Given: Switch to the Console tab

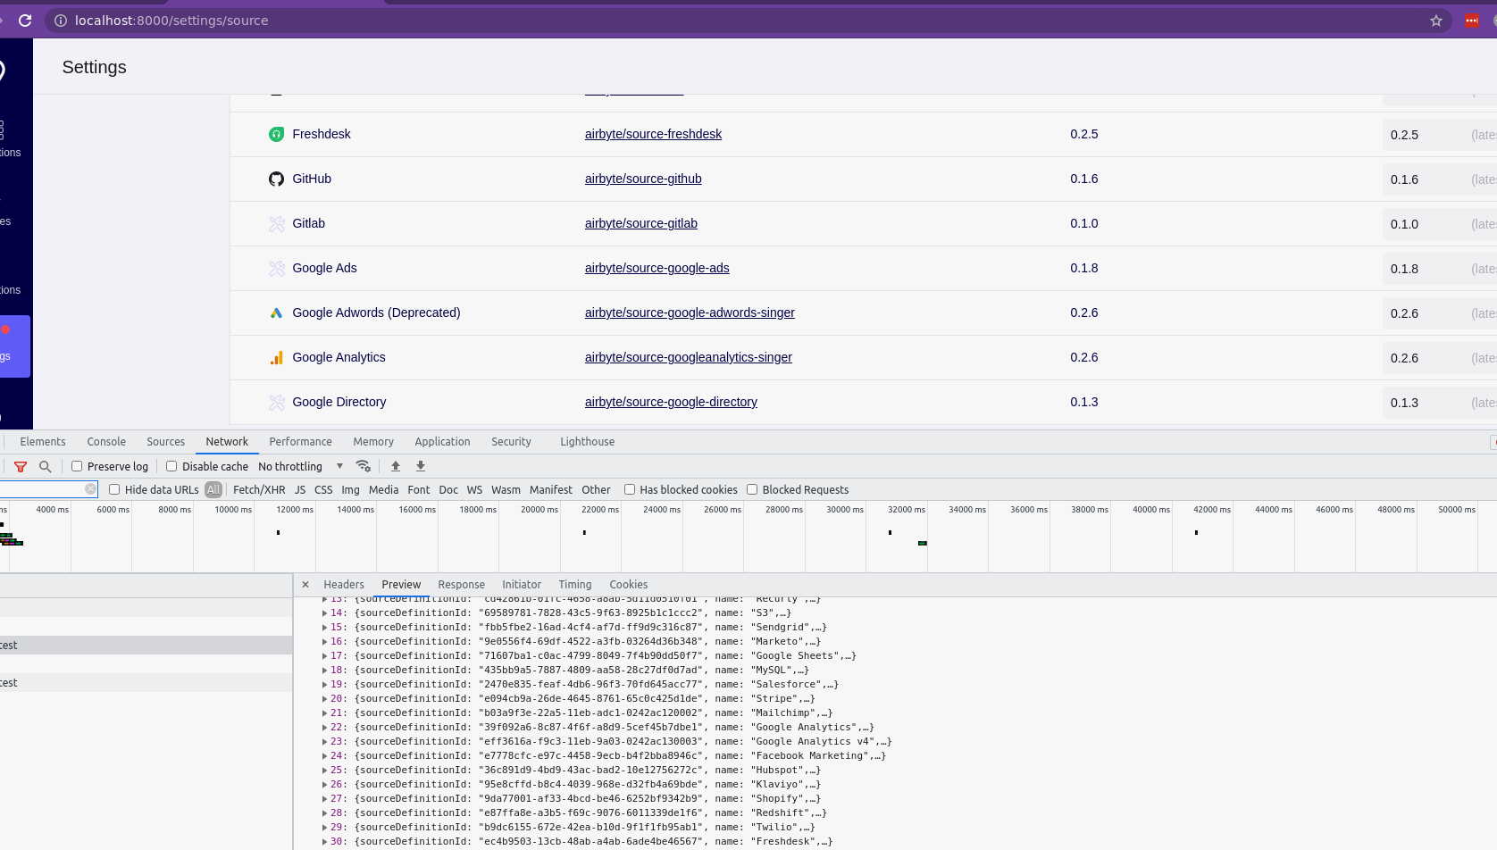Looking at the screenshot, I should pos(106,441).
